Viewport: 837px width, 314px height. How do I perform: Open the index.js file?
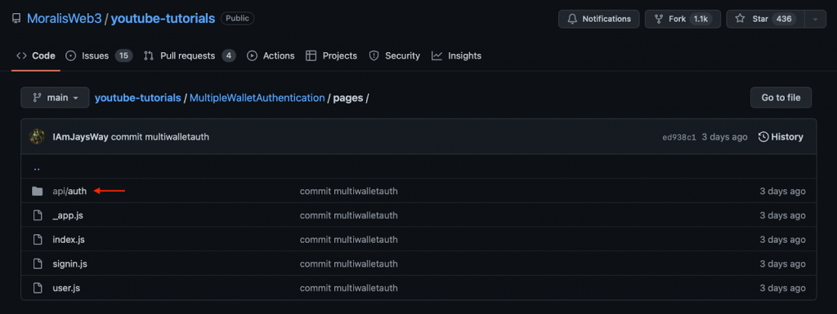69,240
